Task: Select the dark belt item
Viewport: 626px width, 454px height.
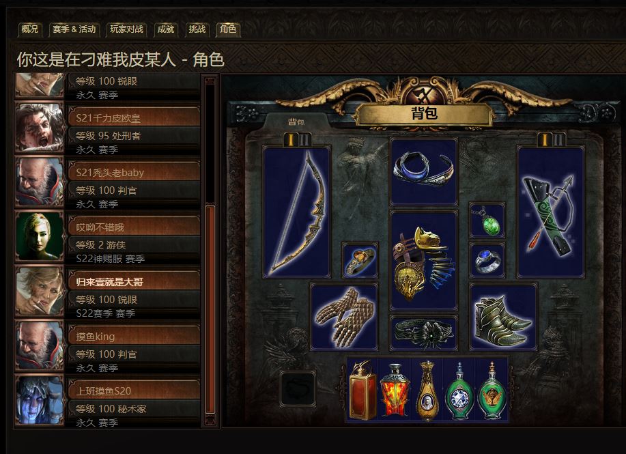Action: point(423,333)
